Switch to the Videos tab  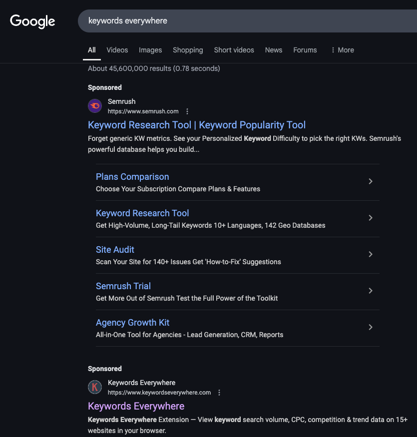pos(117,50)
